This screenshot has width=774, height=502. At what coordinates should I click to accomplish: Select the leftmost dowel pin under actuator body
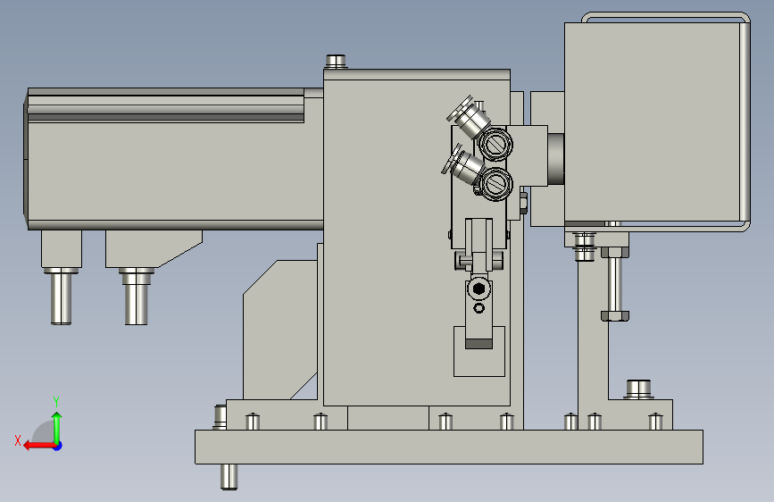click(62, 297)
